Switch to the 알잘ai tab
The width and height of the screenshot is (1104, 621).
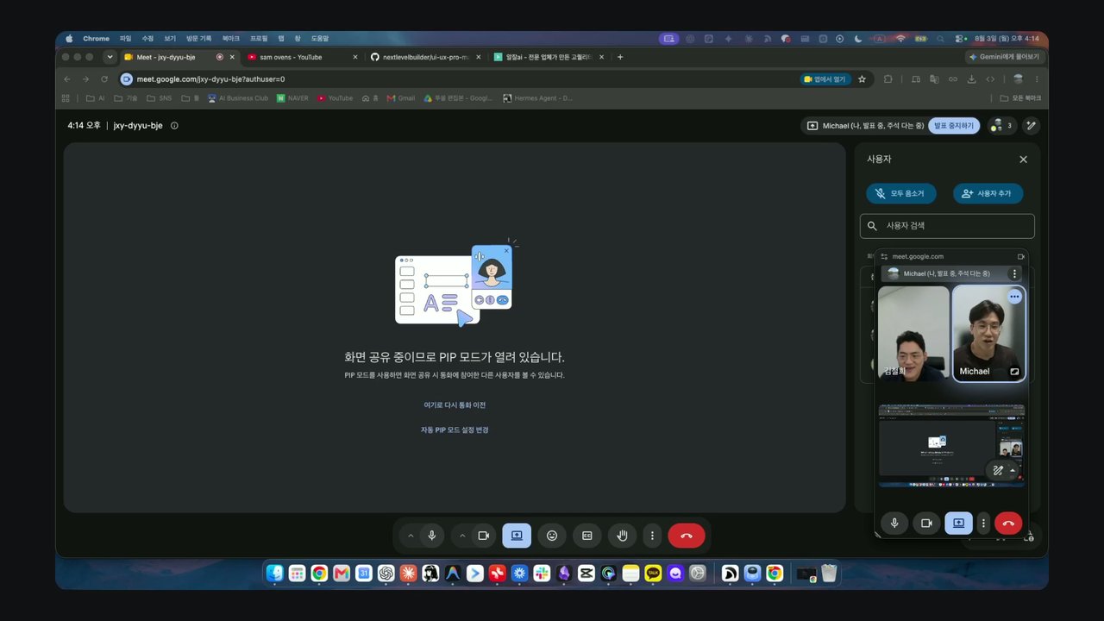(x=547, y=57)
